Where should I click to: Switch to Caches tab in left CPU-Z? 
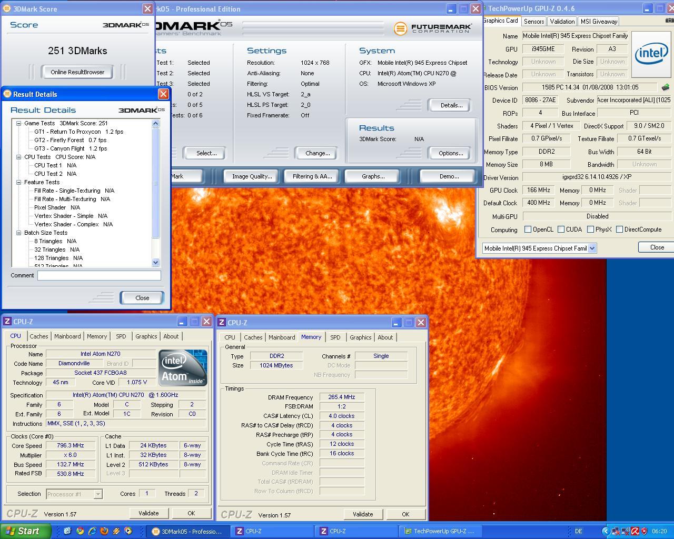pyautogui.click(x=38, y=336)
